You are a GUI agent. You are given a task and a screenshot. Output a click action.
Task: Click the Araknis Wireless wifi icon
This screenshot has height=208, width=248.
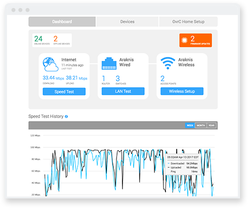168,63
